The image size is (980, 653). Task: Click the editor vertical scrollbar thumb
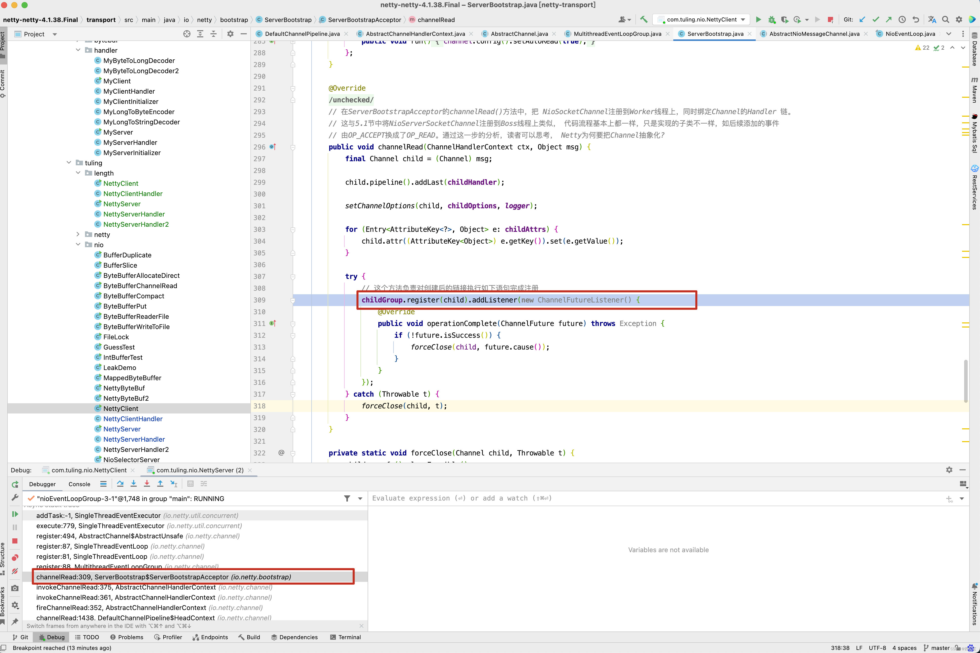click(x=965, y=381)
